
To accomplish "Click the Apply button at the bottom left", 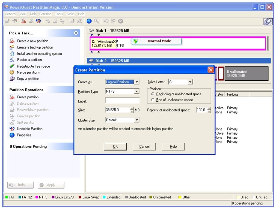I will click(51, 185).
